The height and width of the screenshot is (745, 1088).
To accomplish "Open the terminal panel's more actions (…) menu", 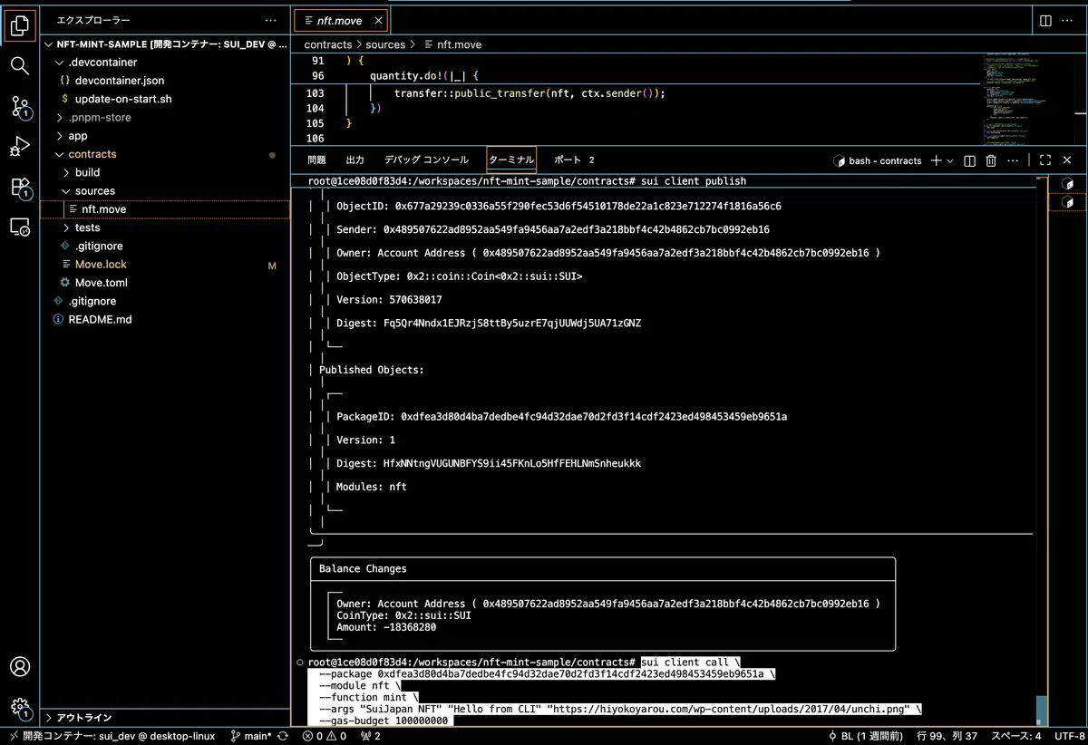I will (x=1014, y=160).
